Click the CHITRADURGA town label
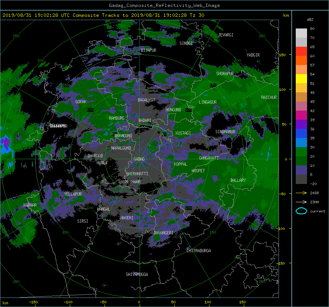 tap(199, 251)
